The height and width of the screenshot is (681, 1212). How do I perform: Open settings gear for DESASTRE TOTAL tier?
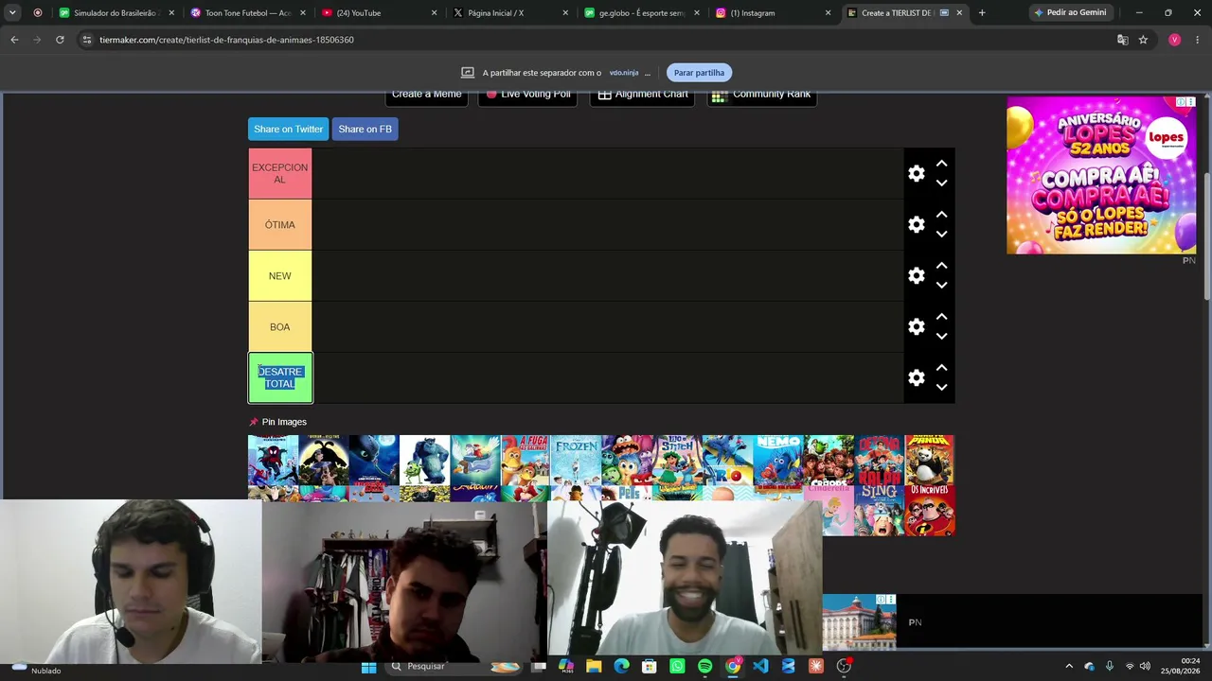pyautogui.click(x=916, y=378)
